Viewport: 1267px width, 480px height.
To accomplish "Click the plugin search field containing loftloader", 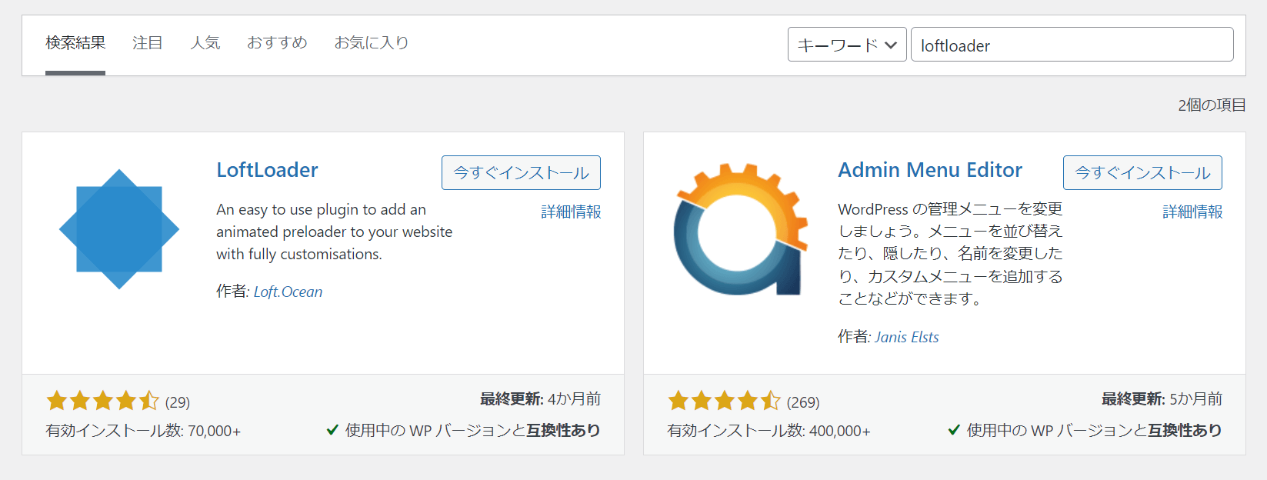I will pyautogui.click(x=1072, y=45).
